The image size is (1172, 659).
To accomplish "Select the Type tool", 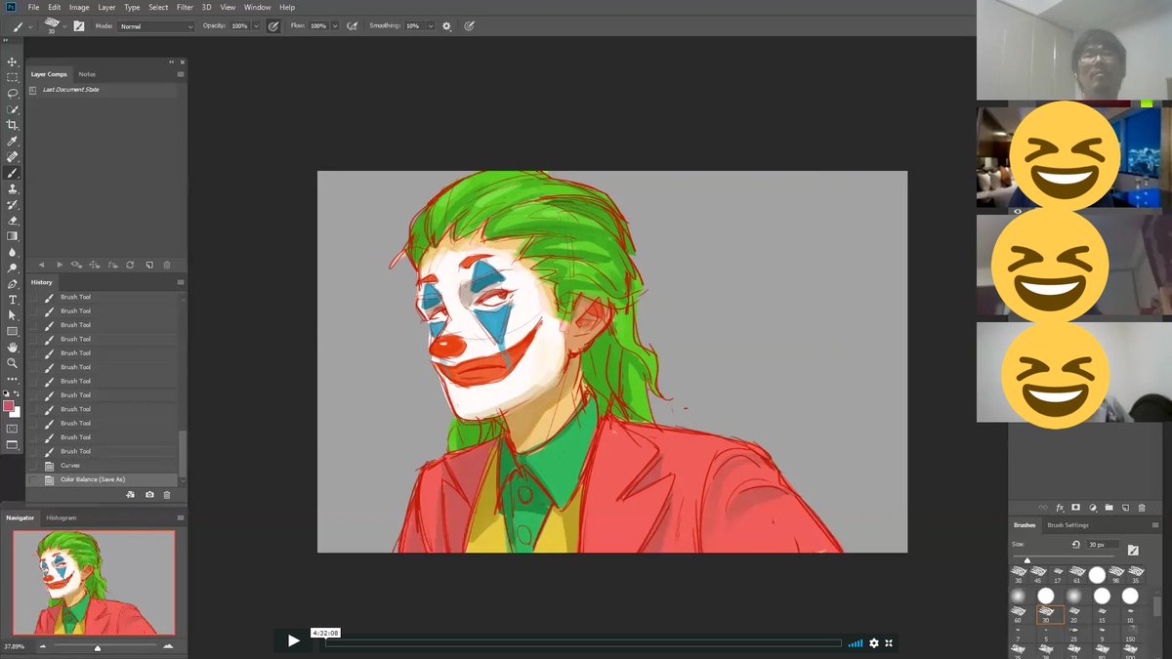I will [x=12, y=299].
